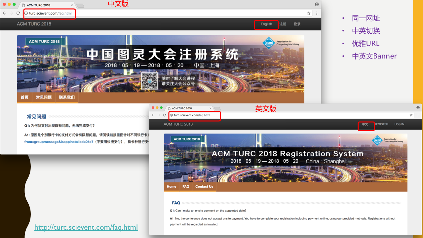Image resolution: width=423 pixels, height=238 pixels.
Task: Open new tab in Chinese browser window
Action: click(x=80, y=5)
